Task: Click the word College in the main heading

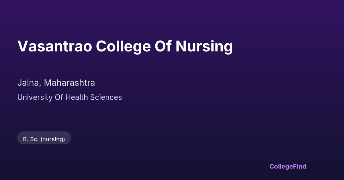Action: (123, 46)
